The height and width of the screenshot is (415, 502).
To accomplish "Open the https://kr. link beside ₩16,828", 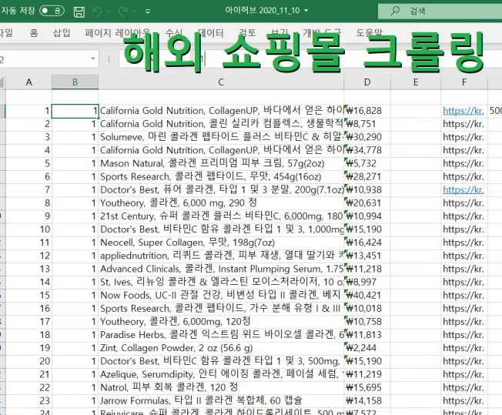I will 464,111.
